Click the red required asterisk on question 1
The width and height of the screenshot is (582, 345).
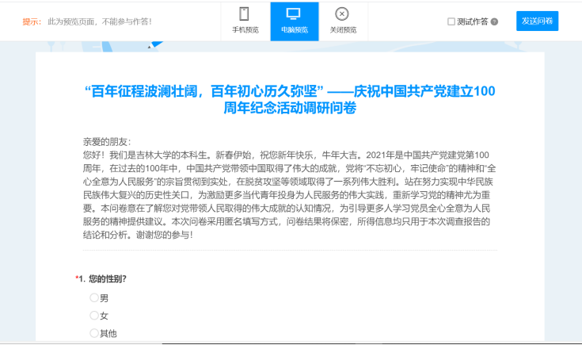[x=77, y=278]
